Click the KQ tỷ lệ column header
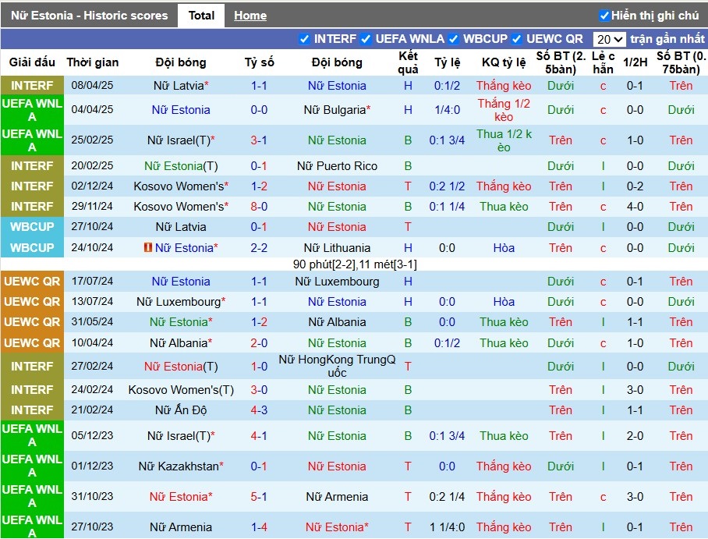Image resolution: width=708 pixels, height=539 pixels. pos(504,62)
